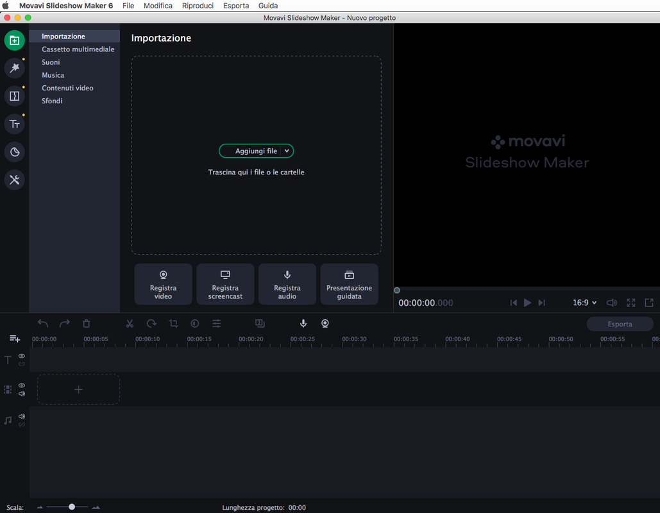This screenshot has height=513, width=660.
Task: Open the More tools wrench icon
Action: coord(14,180)
